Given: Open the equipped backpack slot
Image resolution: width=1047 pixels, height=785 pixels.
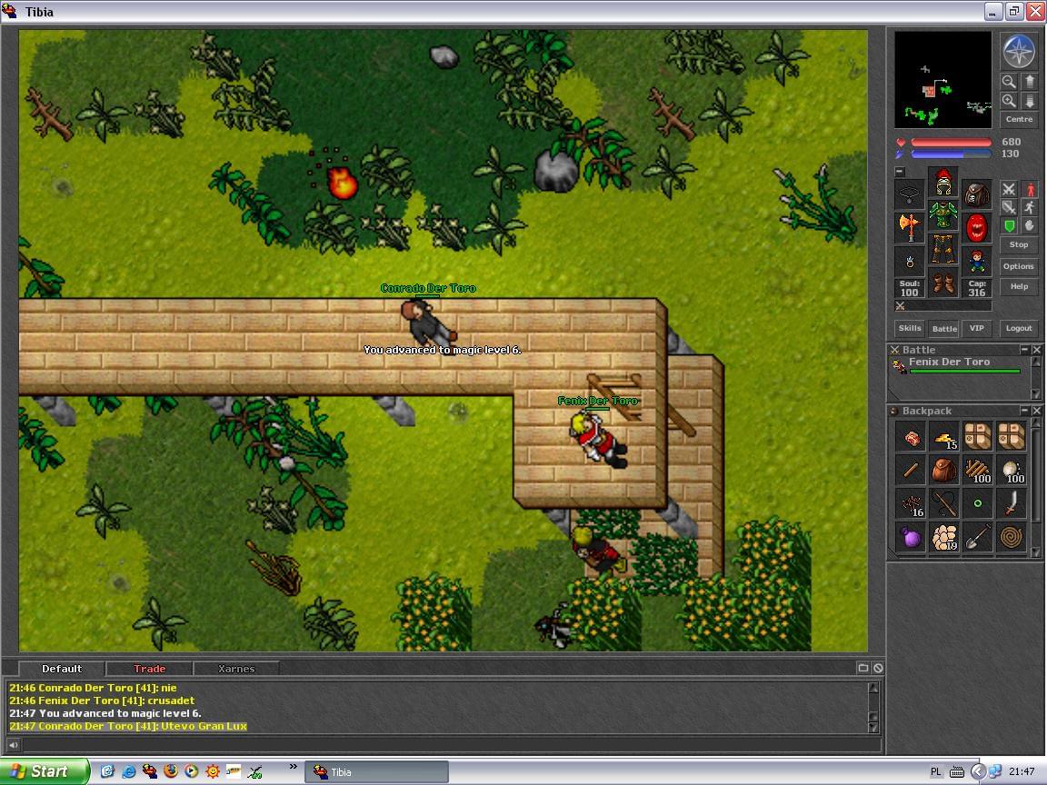Looking at the screenshot, I should (x=976, y=194).
